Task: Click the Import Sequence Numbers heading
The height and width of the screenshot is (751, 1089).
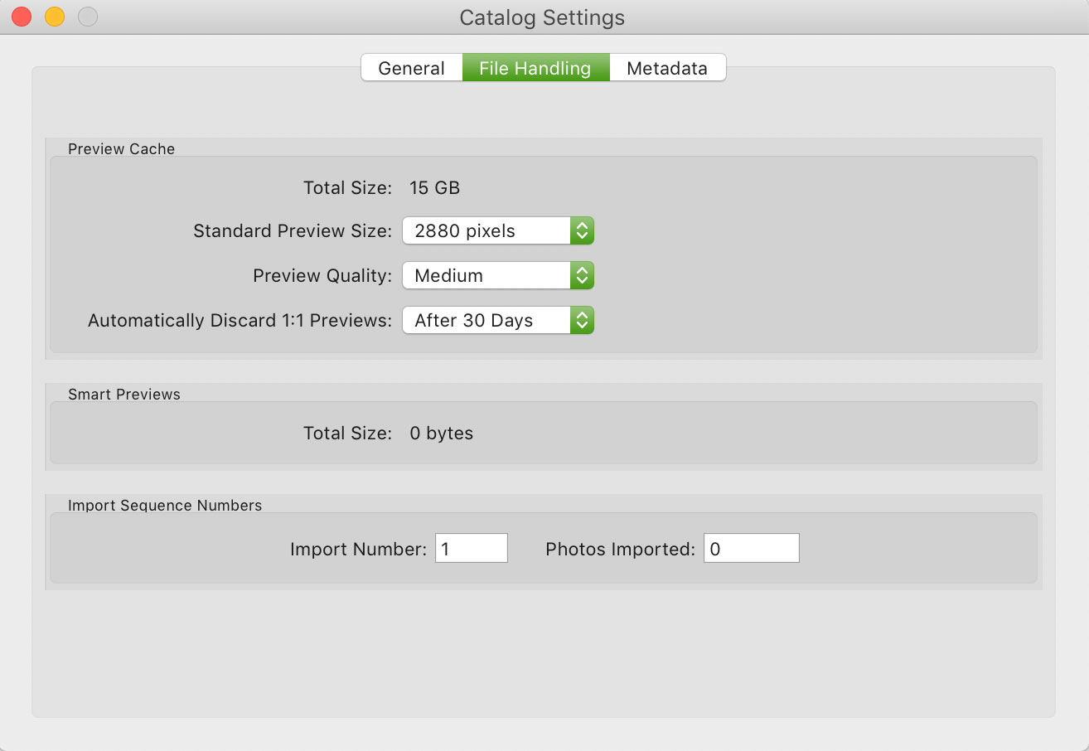Action: (x=164, y=506)
